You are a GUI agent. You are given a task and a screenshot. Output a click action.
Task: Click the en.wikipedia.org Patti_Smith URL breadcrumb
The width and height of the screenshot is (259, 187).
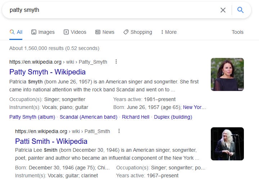tap(63, 131)
